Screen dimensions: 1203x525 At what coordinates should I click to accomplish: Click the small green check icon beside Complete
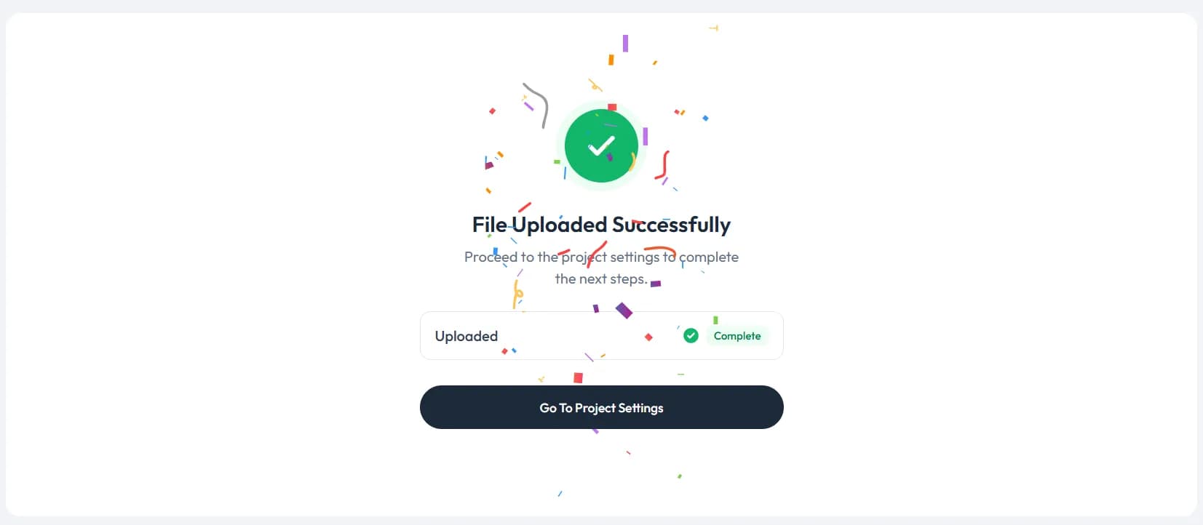point(691,335)
